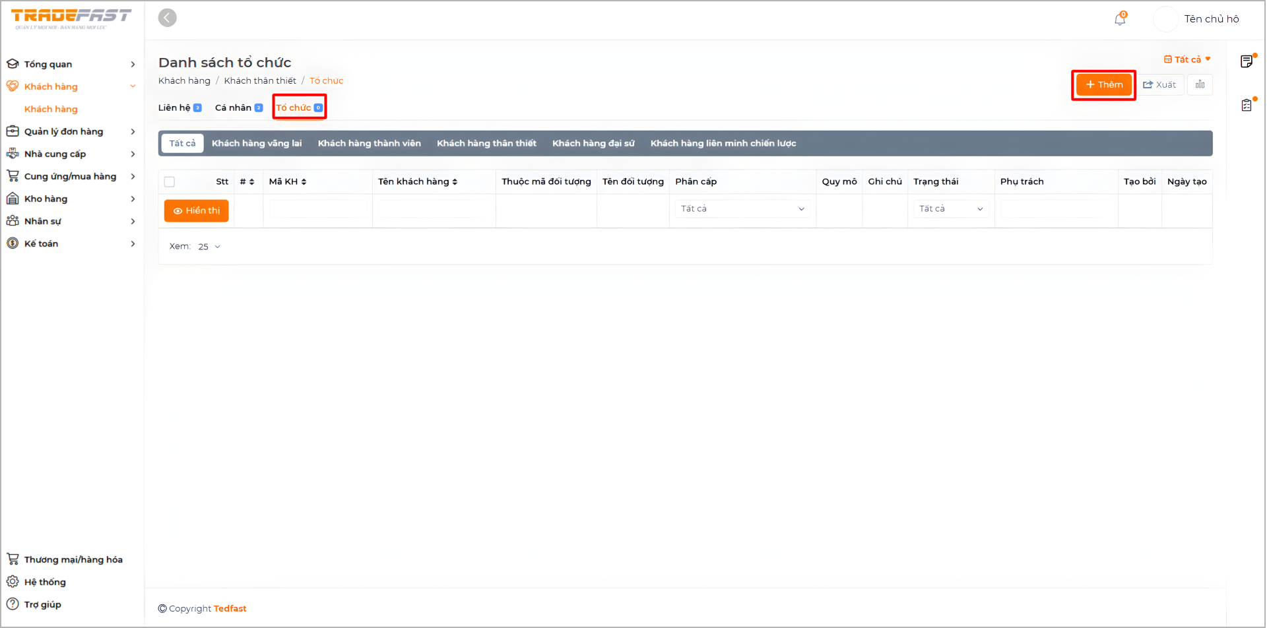Image resolution: width=1267 pixels, height=628 pixels.
Task: Expand the Xem page size selector
Action: [x=209, y=247]
